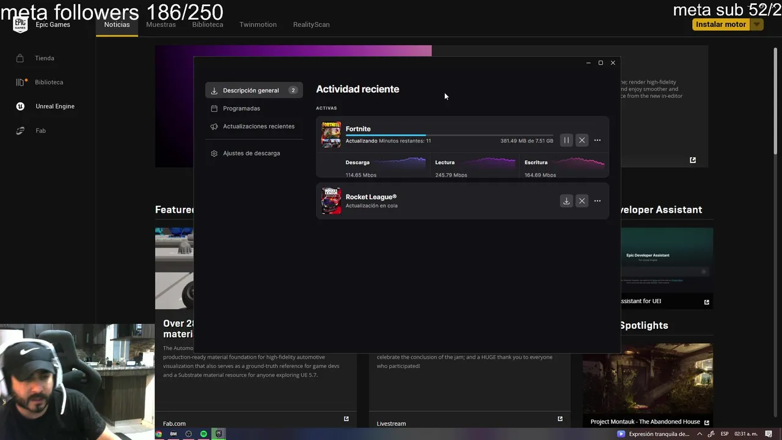Open Chrome from the taskbar
The height and width of the screenshot is (440, 782).
[159, 434]
